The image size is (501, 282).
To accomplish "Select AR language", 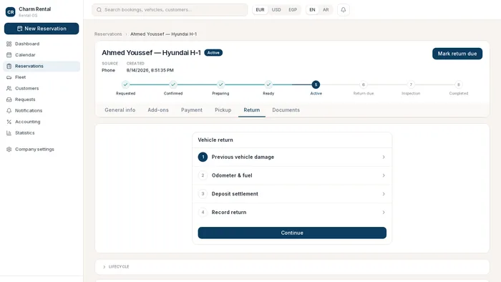I will click(326, 10).
